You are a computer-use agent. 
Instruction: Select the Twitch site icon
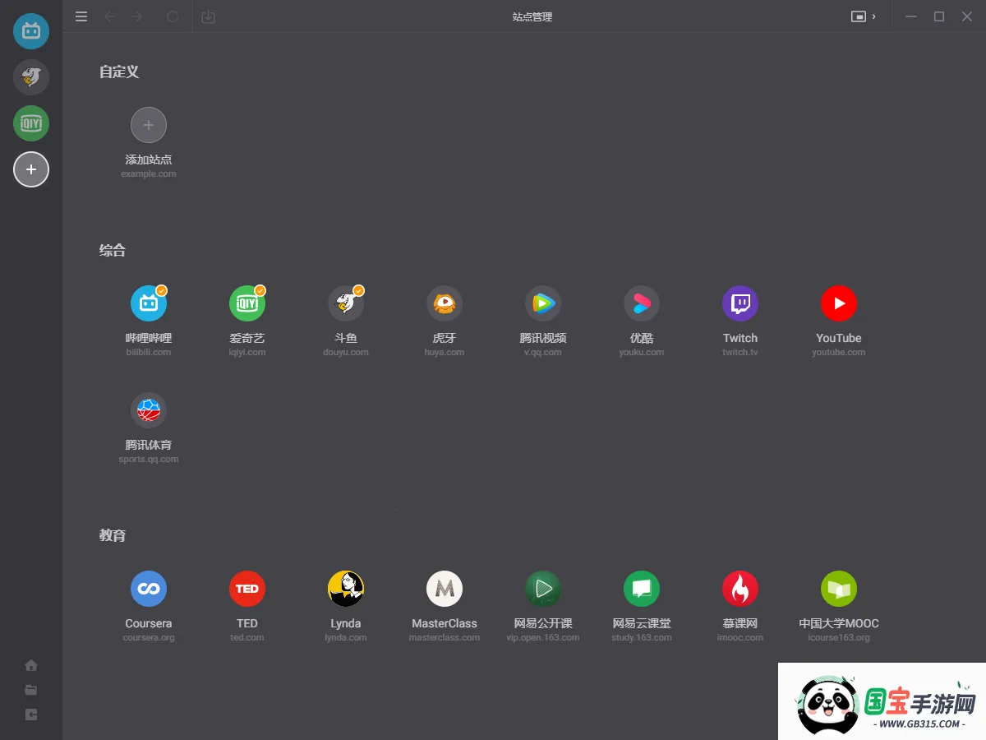click(739, 302)
